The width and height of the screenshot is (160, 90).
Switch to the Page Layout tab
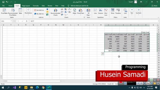[x=26, y=6]
